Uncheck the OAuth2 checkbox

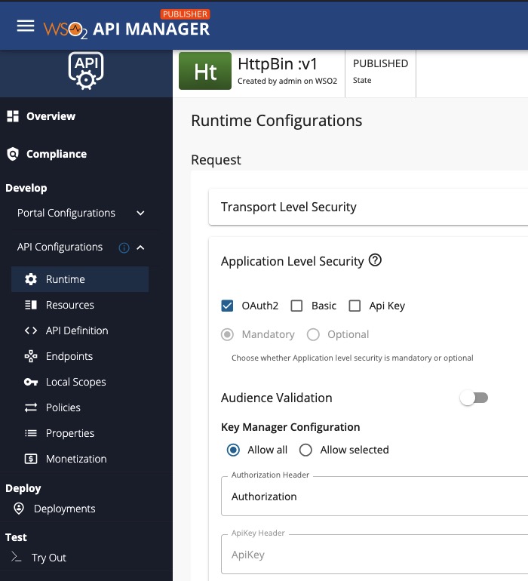[x=227, y=306]
